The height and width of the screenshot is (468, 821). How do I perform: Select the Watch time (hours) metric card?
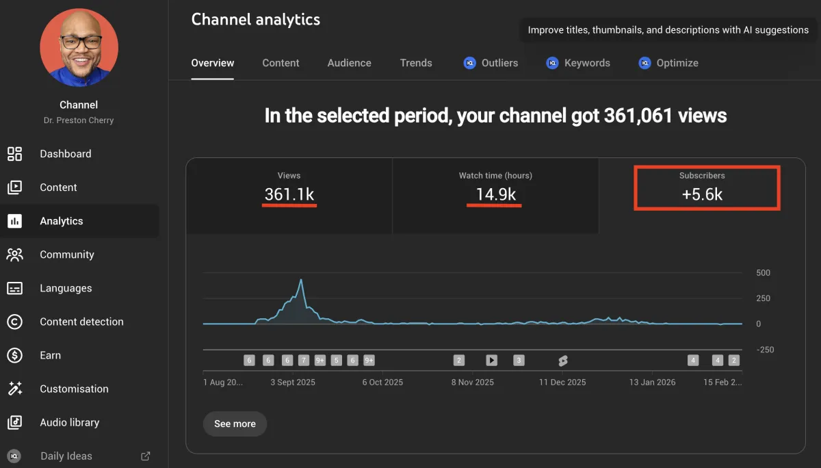pos(495,196)
